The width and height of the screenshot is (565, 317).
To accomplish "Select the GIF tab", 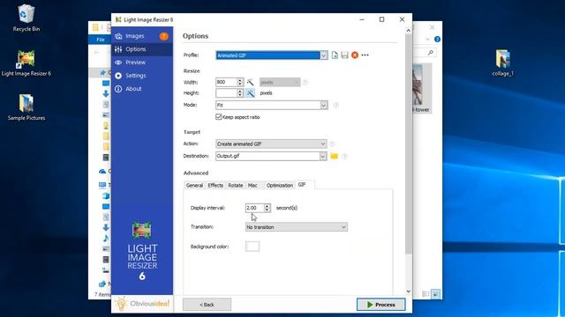I will (x=302, y=184).
